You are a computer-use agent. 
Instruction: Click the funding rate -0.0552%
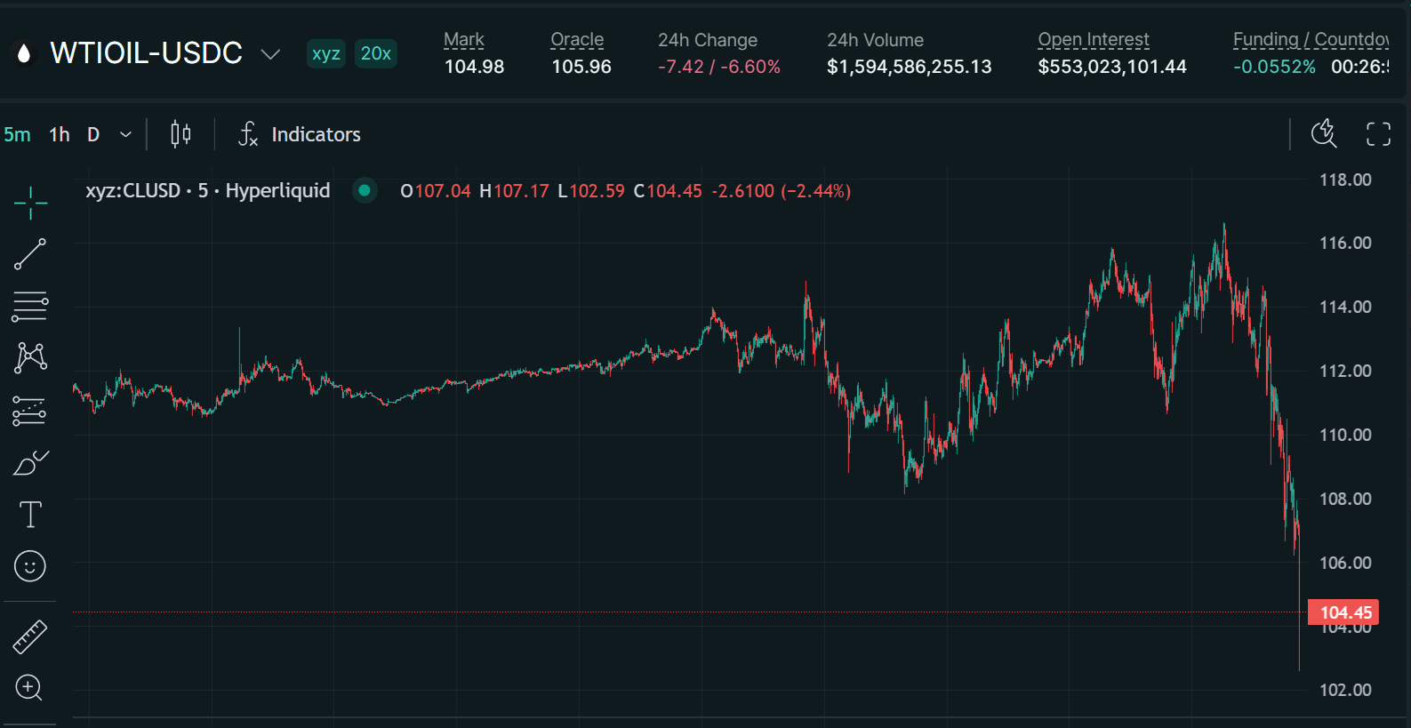1274,67
